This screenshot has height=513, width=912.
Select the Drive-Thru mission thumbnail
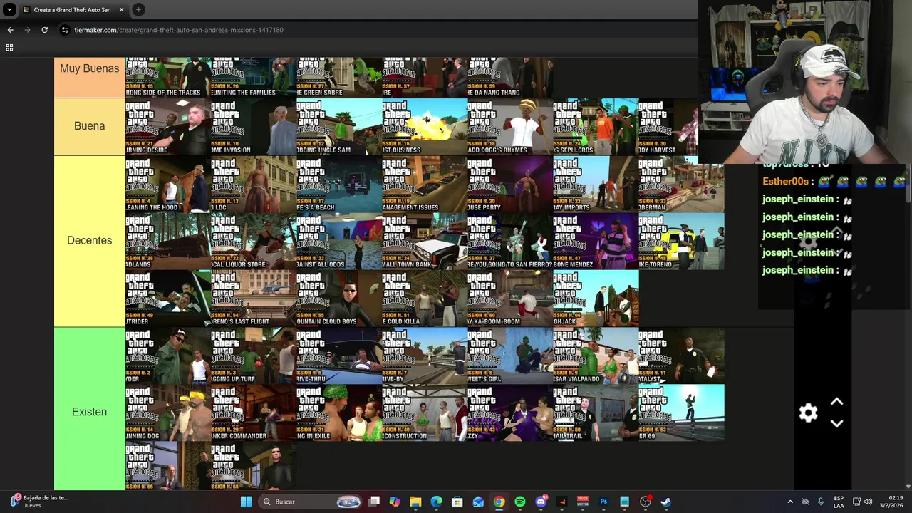tap(339, 356)
